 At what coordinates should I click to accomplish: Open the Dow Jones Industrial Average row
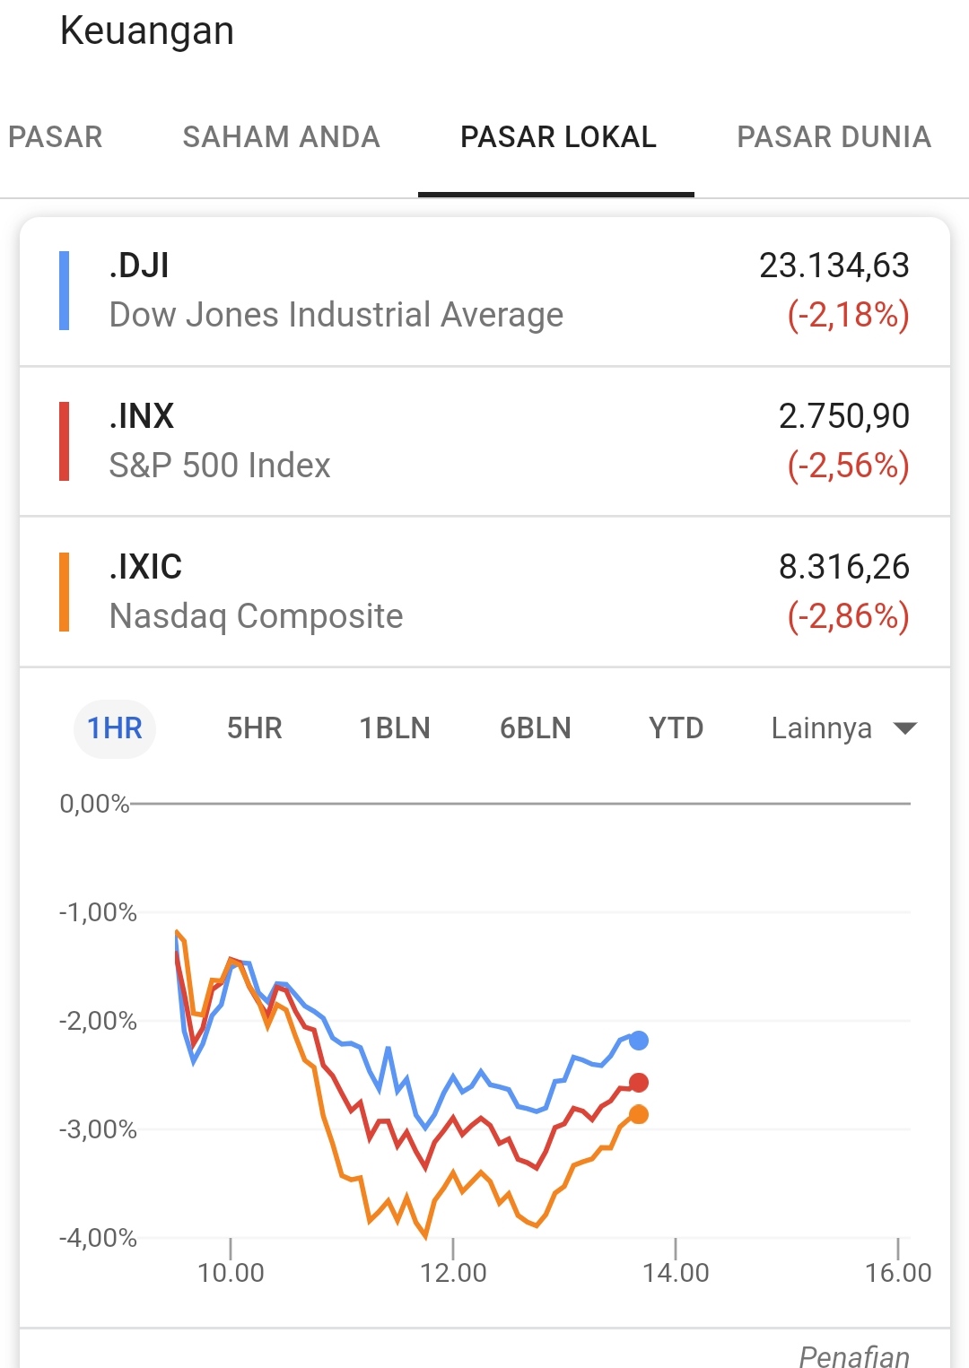pos(484,291)
